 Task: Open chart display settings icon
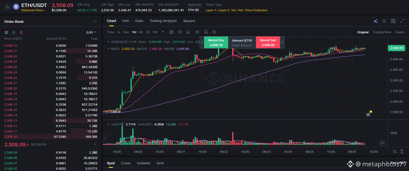[206, 32]
